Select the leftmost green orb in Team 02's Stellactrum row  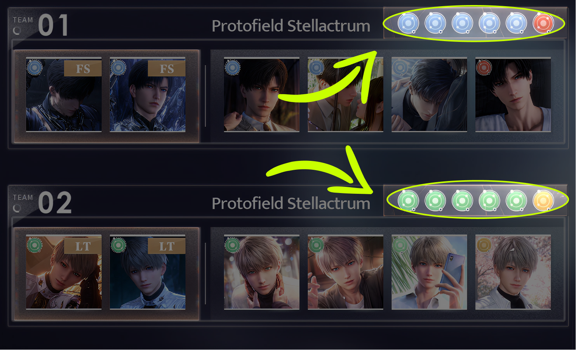[x=408, y=200]
